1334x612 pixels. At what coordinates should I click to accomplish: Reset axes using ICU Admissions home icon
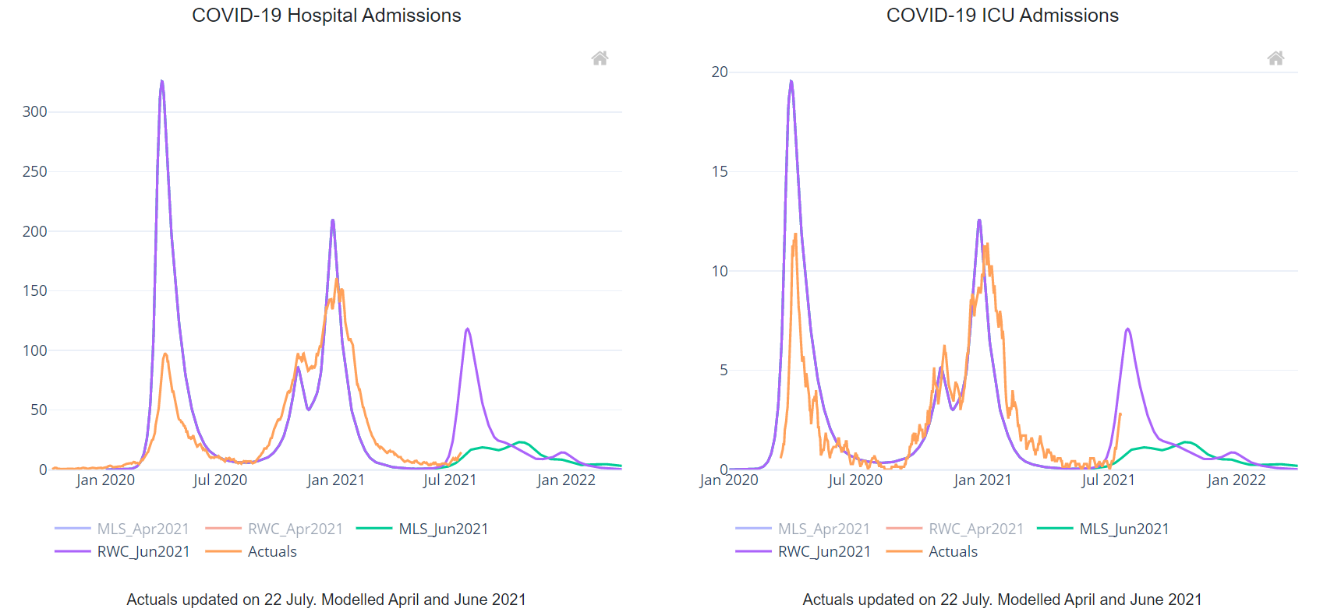(1276, 58)
